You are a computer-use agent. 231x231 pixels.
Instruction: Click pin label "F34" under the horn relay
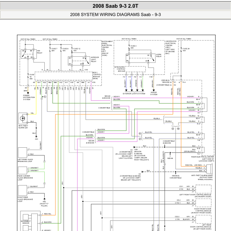coord(151,77)
